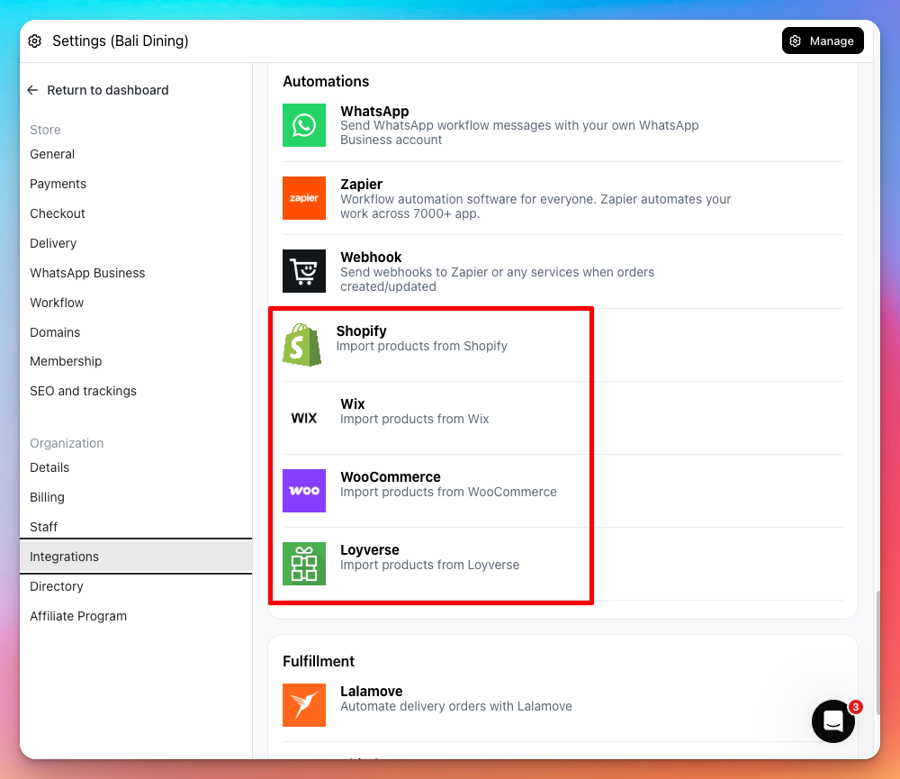Open General store settings
The image size is (900, 779).
(52, 154)
